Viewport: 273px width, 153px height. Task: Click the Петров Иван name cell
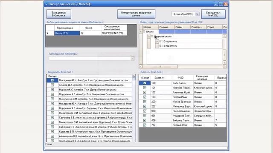183,97
